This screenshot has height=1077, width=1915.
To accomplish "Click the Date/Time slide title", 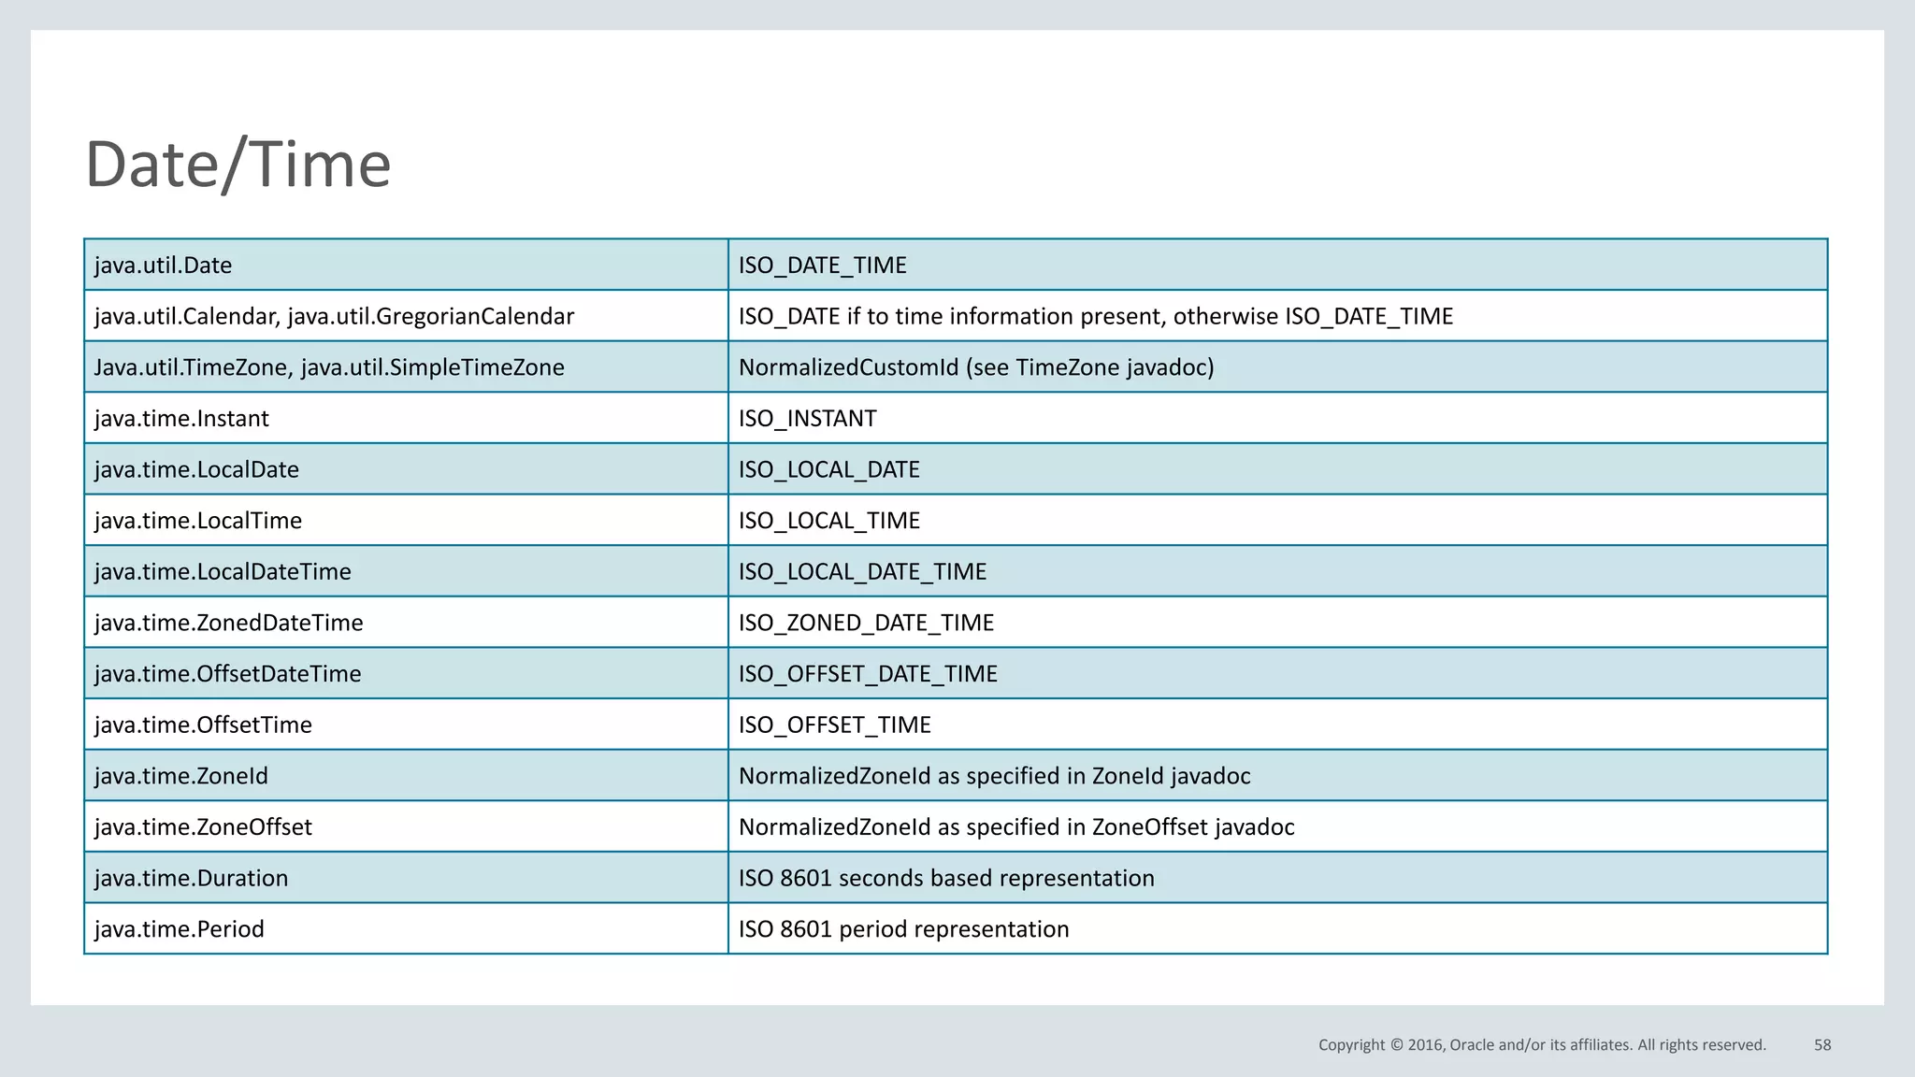I will (x=238, y=165).
